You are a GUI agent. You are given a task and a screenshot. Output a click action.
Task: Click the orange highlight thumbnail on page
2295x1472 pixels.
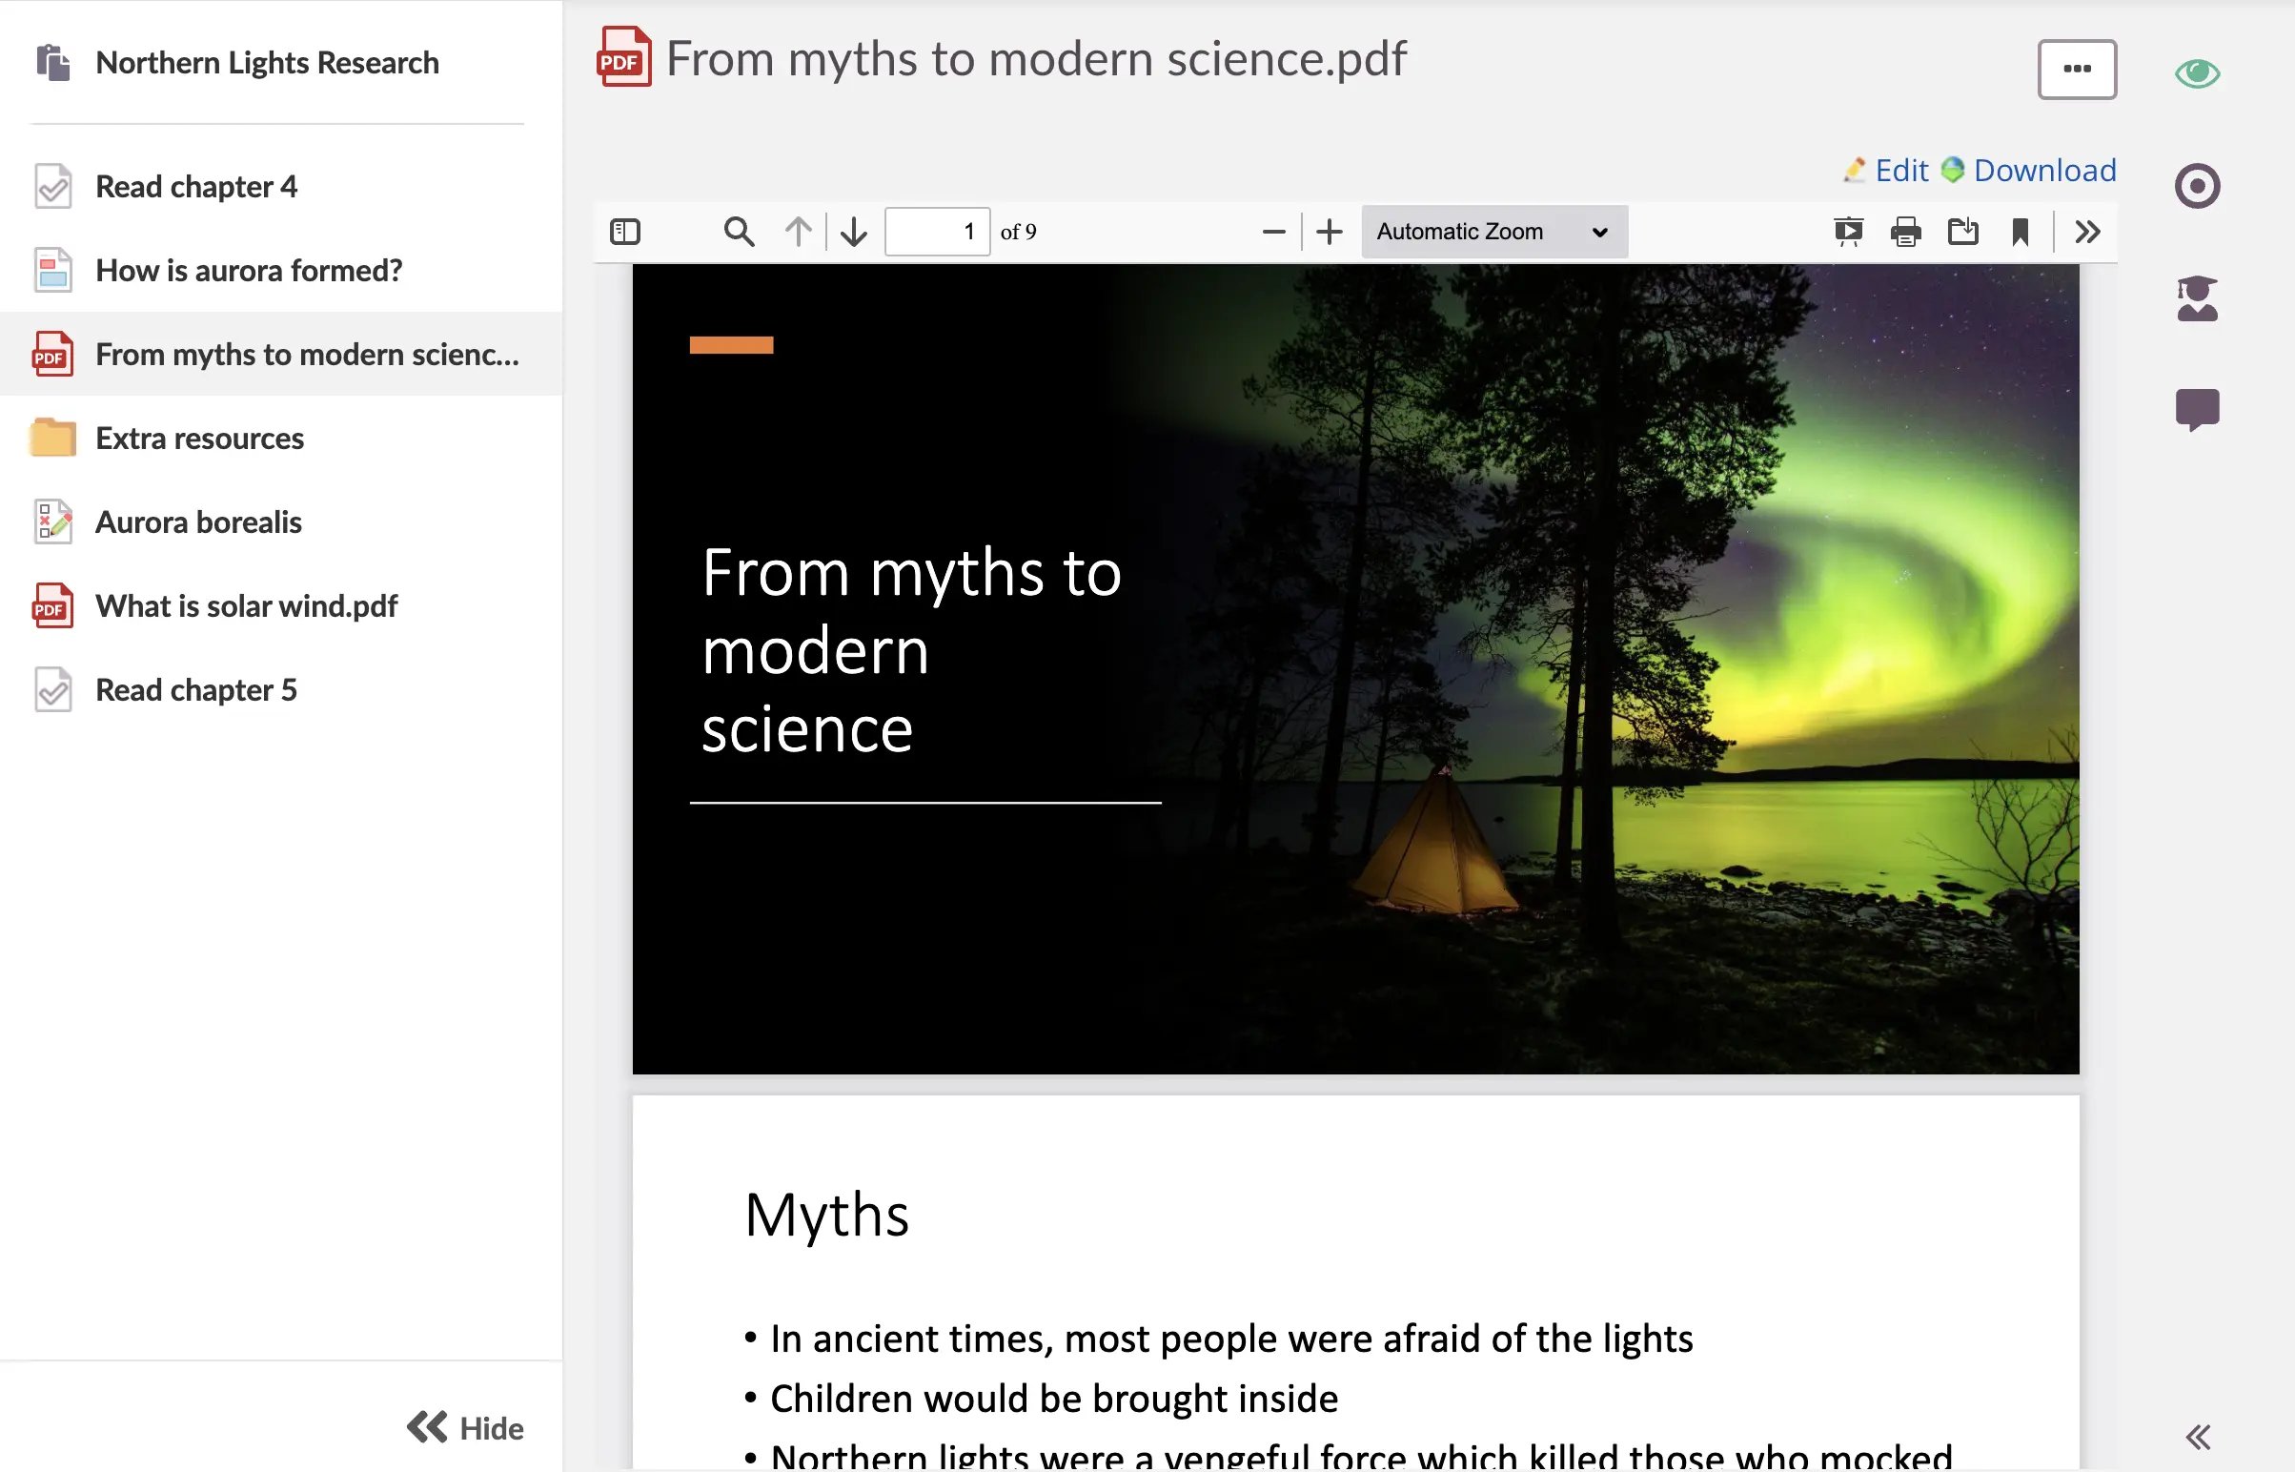pos(731,344)
